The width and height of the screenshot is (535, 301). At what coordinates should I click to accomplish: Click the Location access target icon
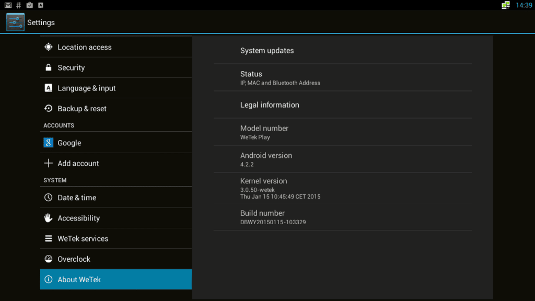49,47
